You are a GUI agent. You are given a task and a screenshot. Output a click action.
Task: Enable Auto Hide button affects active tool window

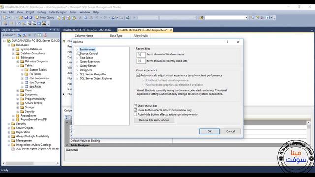[x=135, y=114]
